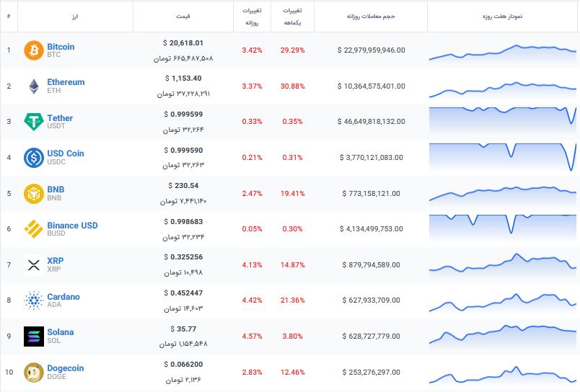
Task: Select USD Coin monthly change 0.31%
Action: pyautogui.click(x=292, y=158)
